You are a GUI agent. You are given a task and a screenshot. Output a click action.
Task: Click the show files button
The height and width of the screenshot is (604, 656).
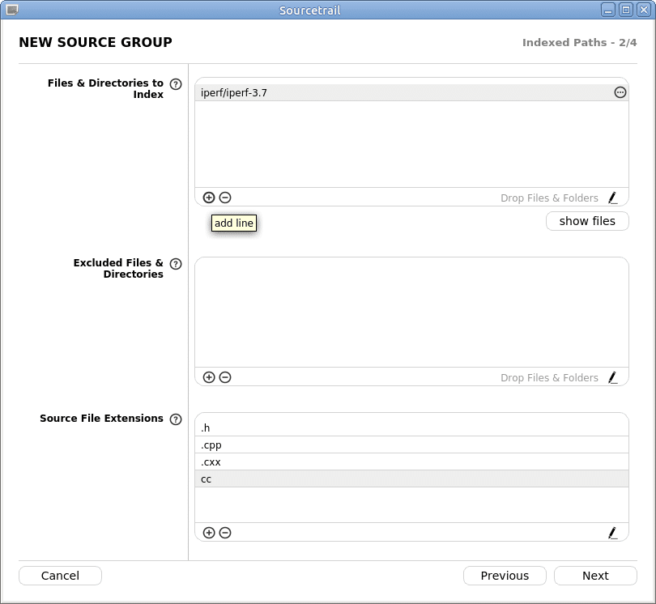pos(587,221)
